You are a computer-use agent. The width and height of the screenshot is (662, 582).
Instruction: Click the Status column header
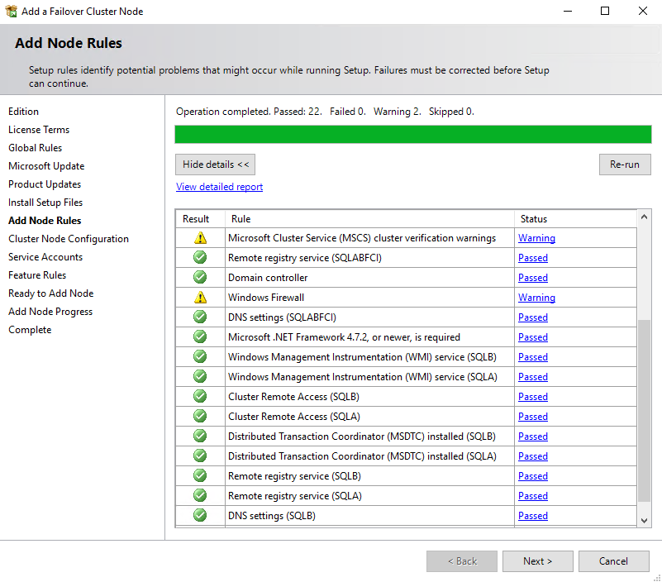click(x=575, y=219)
